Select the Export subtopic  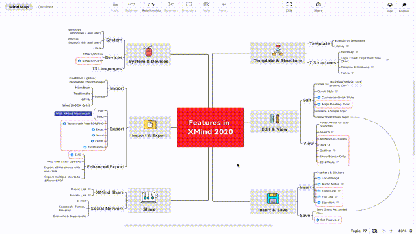click(117, 129)
